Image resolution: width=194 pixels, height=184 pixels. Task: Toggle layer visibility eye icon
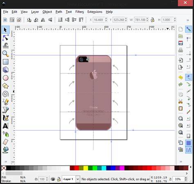53,179
